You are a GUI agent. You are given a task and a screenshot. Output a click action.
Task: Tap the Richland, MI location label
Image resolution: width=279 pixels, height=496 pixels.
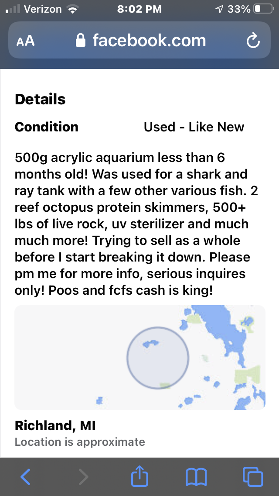click(x=55, y=425)
